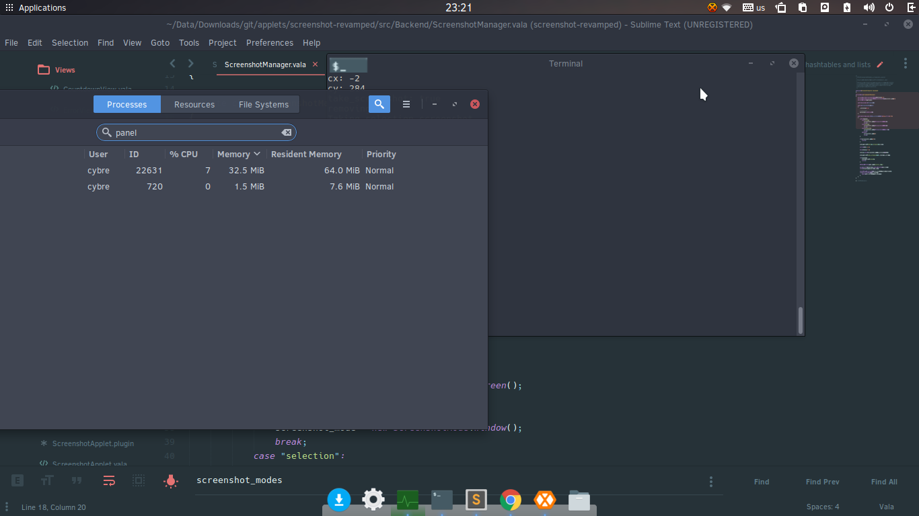Open the Tools menu
The height and width of the screenshot is (516, 919).
click(189, 42)
